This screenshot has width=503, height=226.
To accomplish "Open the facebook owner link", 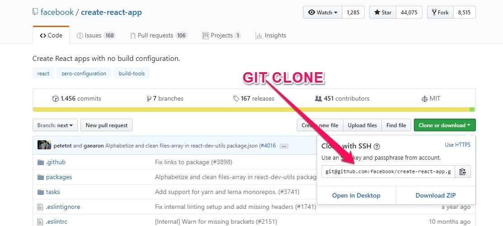I will point(57,13).
